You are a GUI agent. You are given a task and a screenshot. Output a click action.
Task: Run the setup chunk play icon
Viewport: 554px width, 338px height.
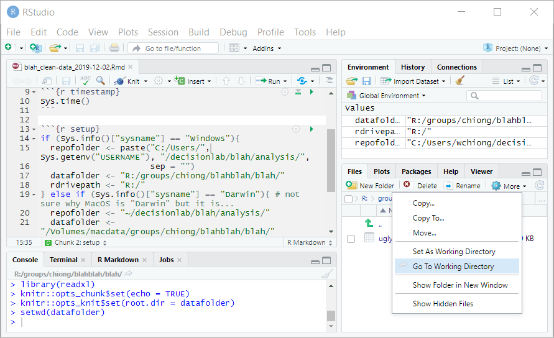click(312, 129)
